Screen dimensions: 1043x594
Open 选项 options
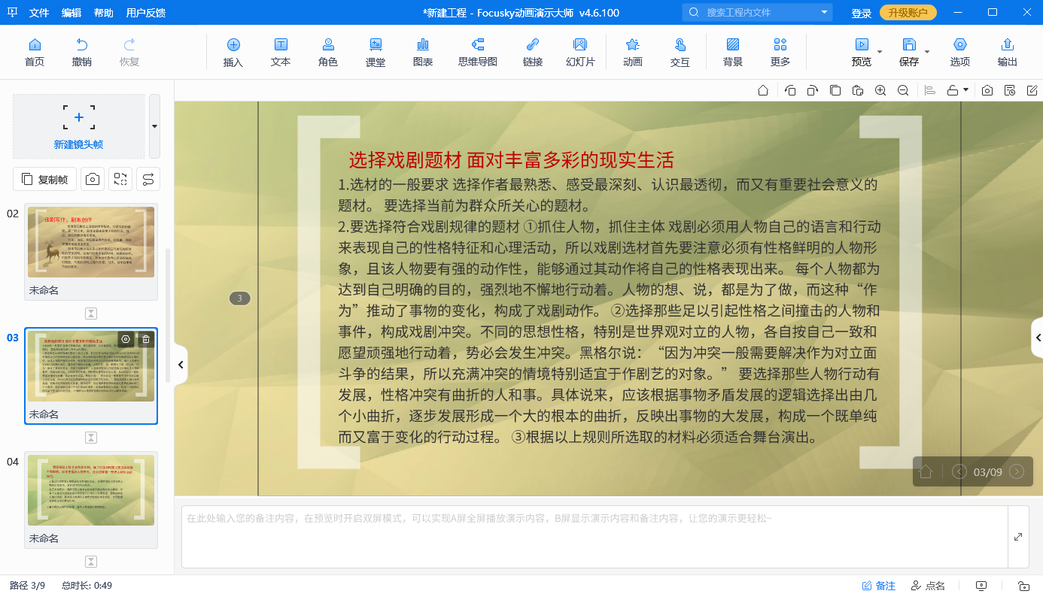click(x=960, y=52)
